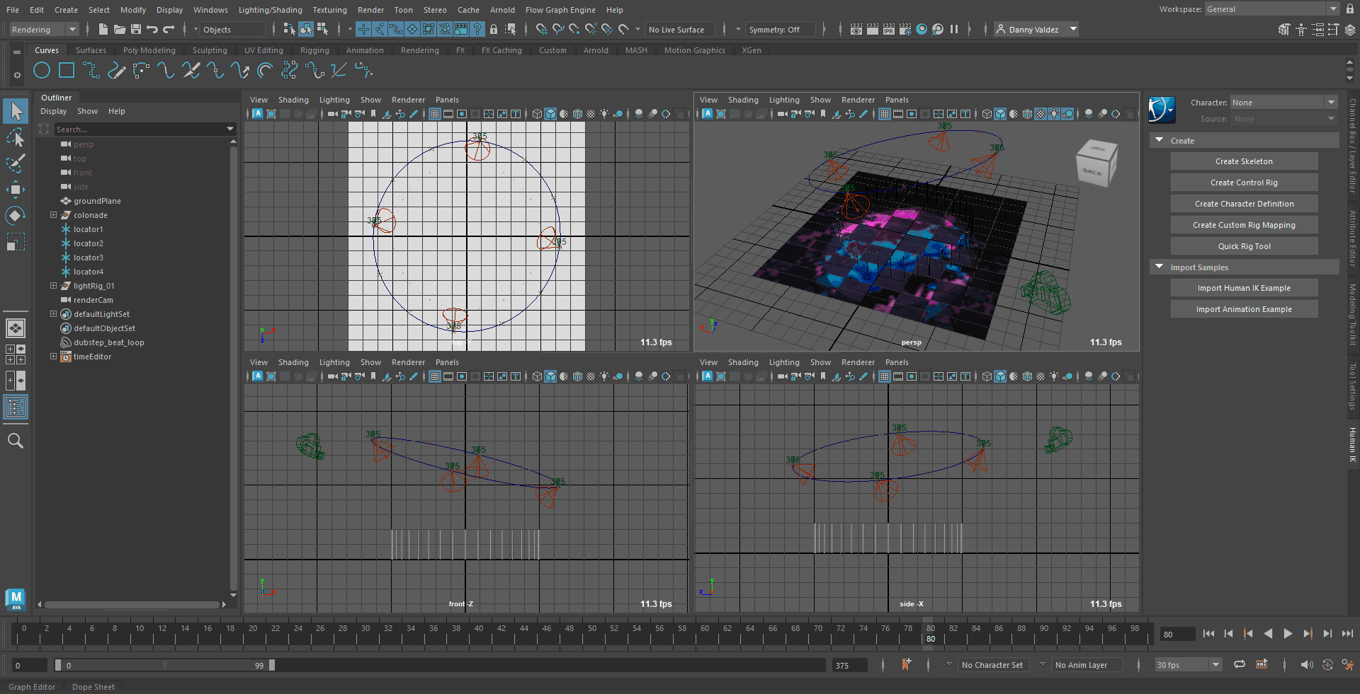Toggle the Outliner panel layout button
This screenshot has width=1360, height=694.
[16, 407]
